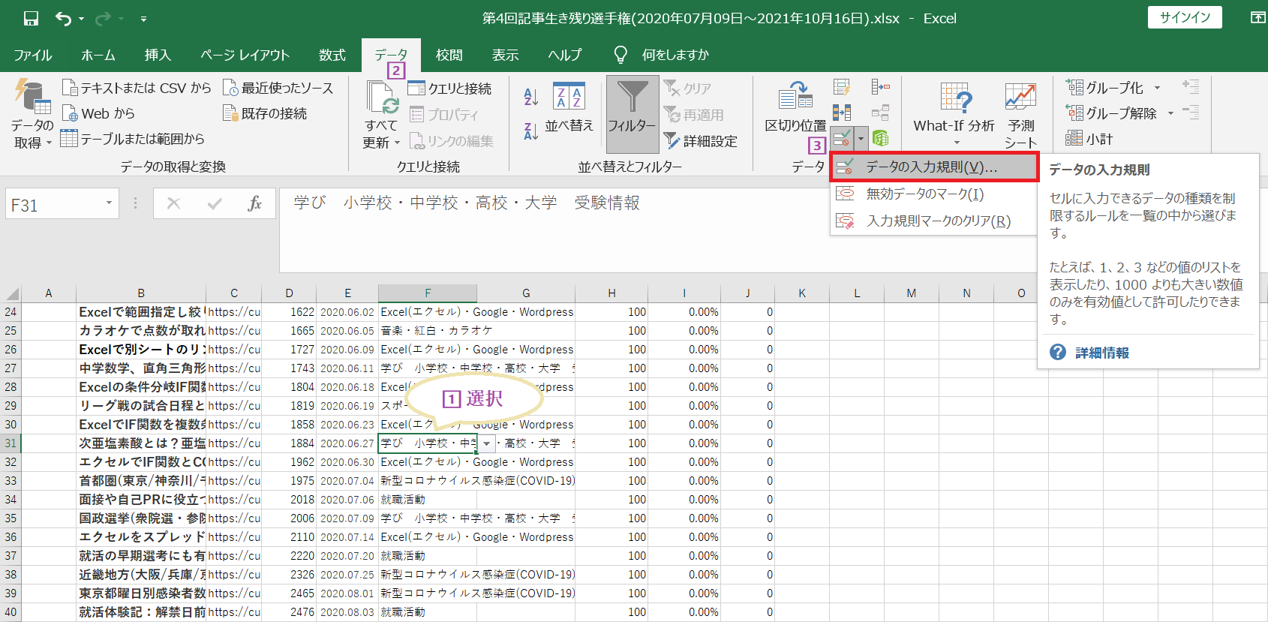Click the Flash Fill icon
Screen dimensions: 1268x622
(x=842, y=88)
